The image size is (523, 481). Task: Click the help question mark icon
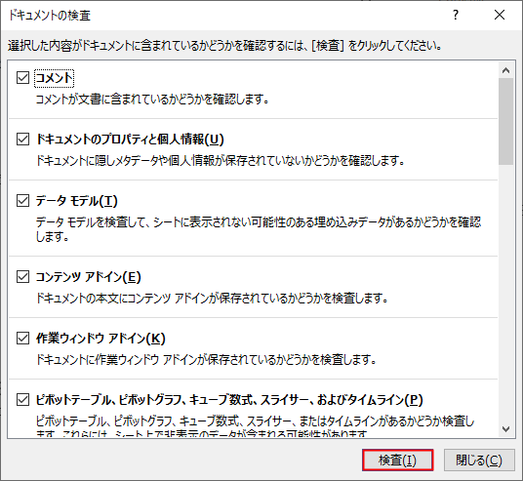point(456,15)
